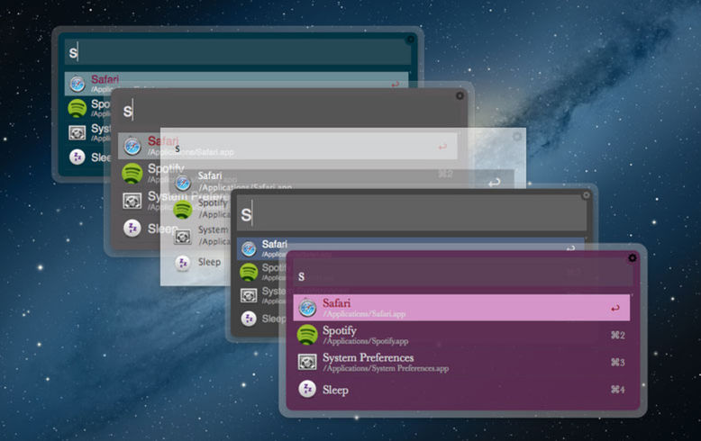Click System Preferences icon in upper grey window

[132, 201]
